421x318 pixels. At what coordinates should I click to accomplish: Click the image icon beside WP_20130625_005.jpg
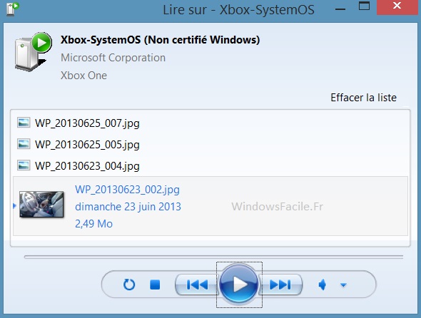(24, 144)
